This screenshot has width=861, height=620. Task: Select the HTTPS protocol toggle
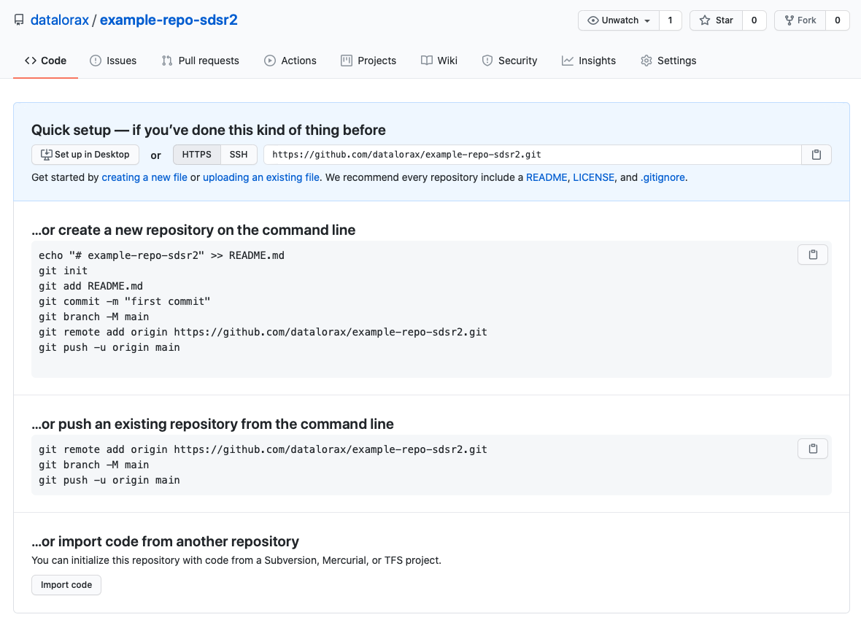point(196,155)
